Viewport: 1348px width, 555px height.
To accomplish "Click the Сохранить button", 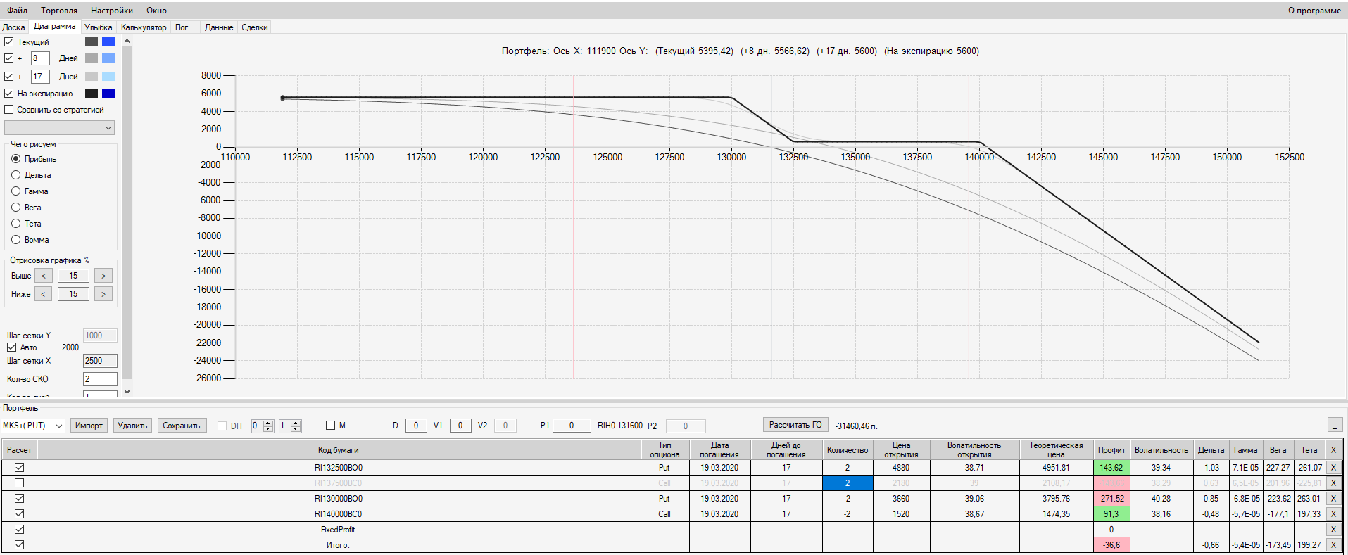I will (x=182, y=426).
